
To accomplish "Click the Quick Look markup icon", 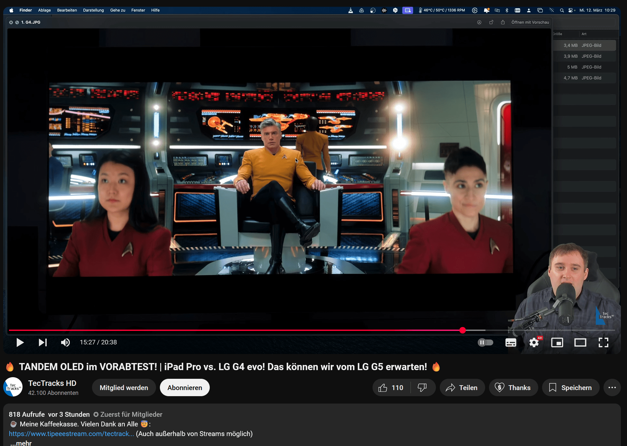I will pos(479,22).
